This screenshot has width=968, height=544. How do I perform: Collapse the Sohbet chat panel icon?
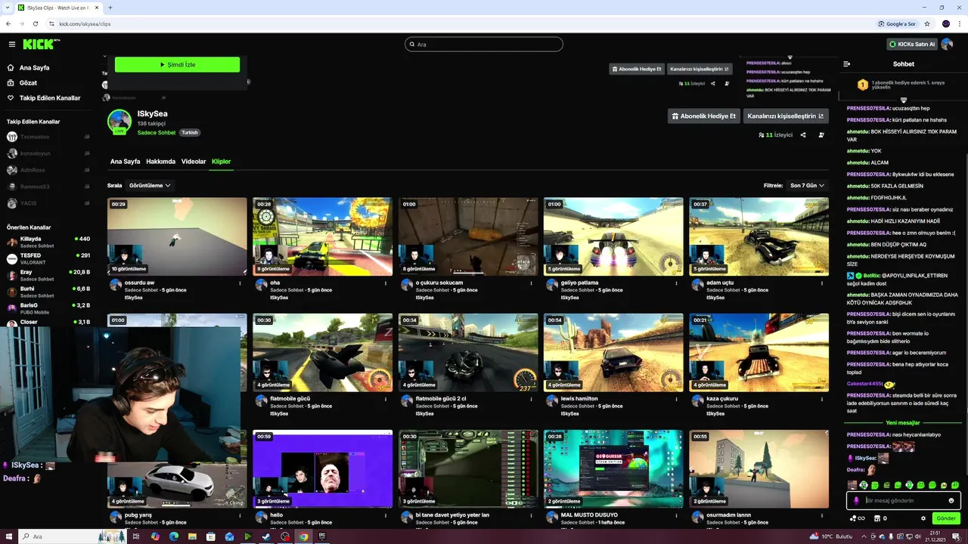click(x=847, y=64)
